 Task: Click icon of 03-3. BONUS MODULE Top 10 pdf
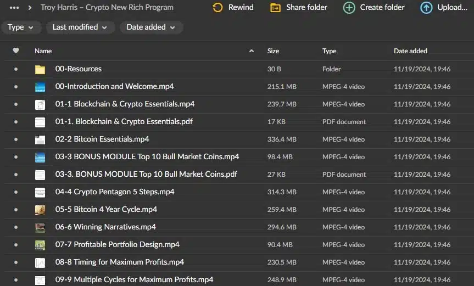point(40,175)
